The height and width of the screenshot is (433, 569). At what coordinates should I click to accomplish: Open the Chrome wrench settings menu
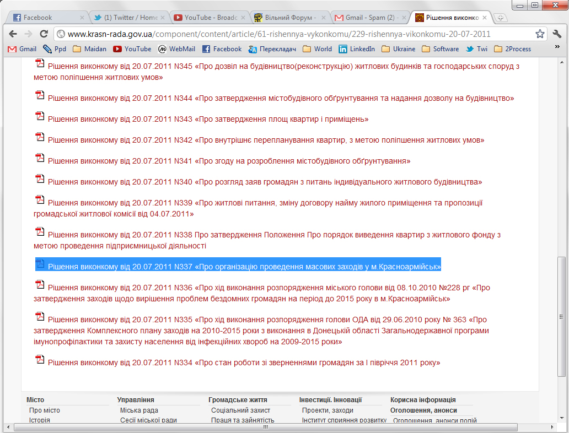(x=556, y=34)
